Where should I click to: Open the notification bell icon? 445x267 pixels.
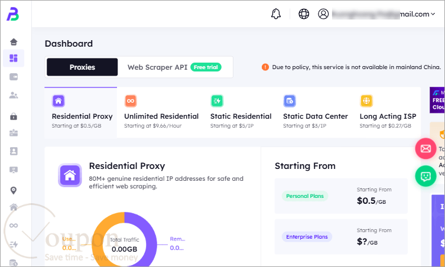276,14
